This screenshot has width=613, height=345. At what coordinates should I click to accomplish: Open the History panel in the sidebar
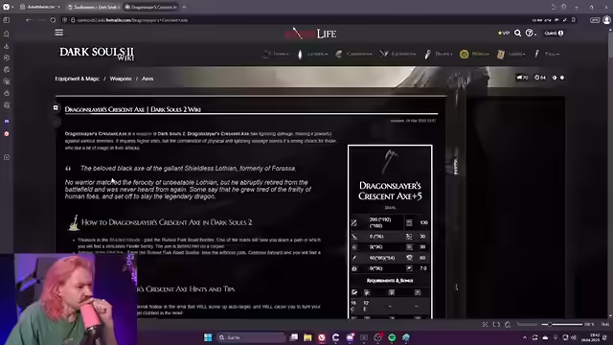tap(7, 57)
